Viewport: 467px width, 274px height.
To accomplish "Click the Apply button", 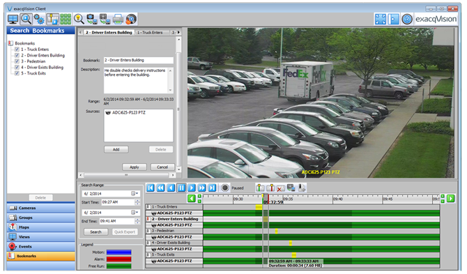I will tap(135, 167).
